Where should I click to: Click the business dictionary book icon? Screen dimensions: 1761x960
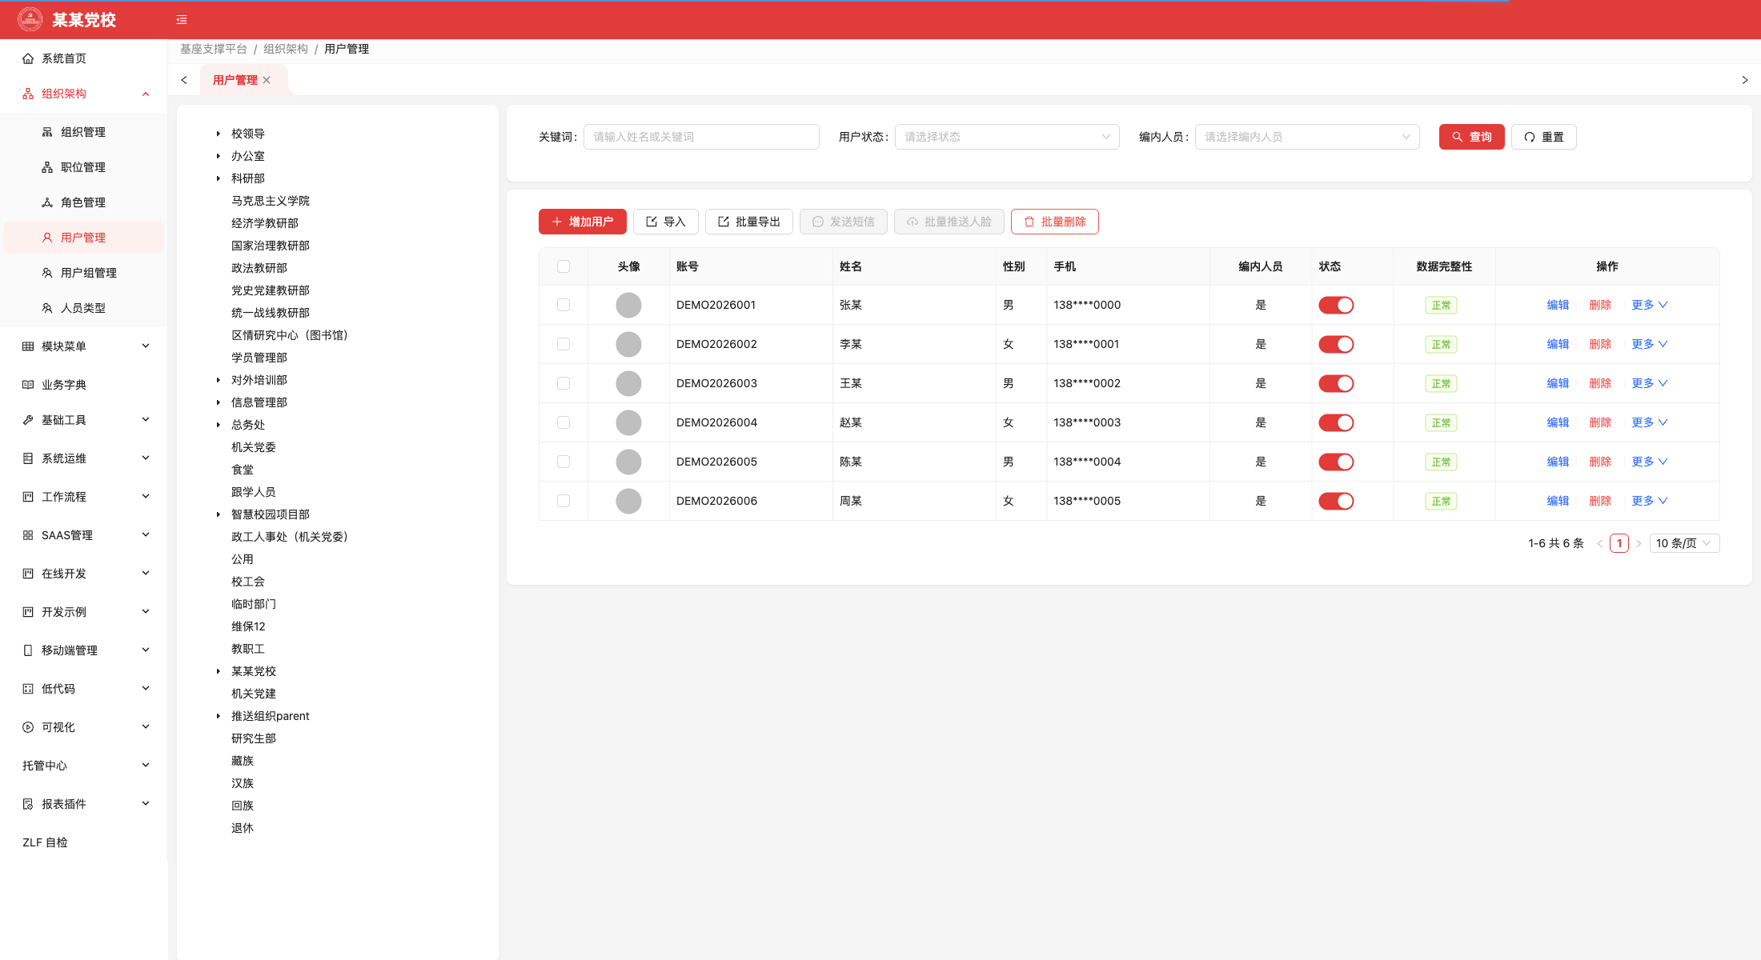28,385
